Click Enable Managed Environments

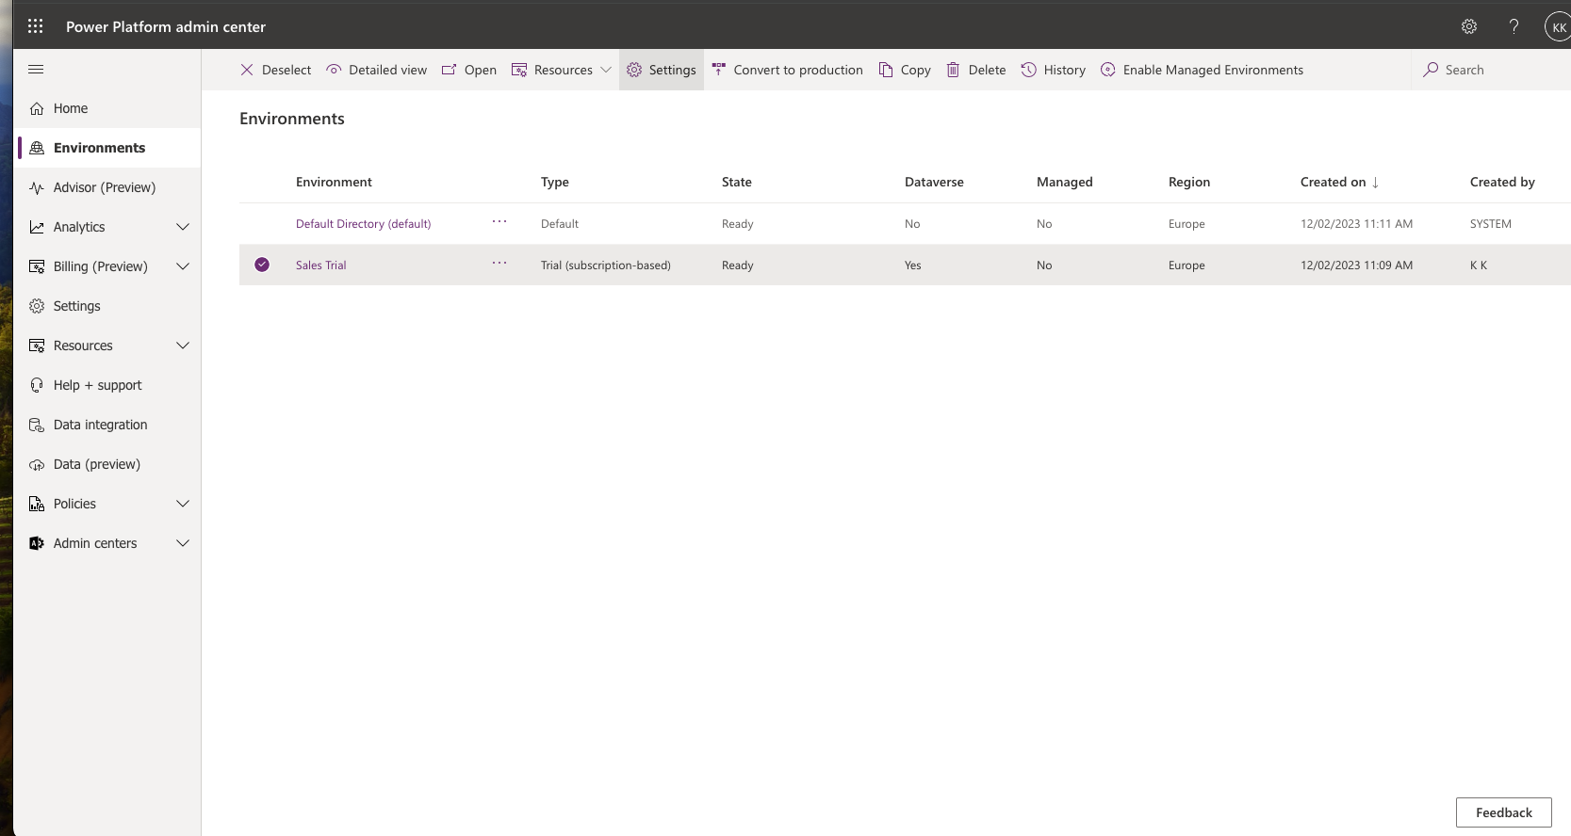(1203, 70)
